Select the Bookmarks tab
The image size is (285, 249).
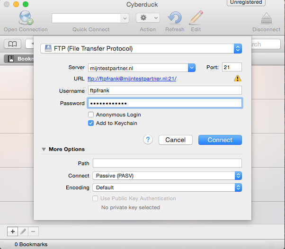[x=19, y=59]
